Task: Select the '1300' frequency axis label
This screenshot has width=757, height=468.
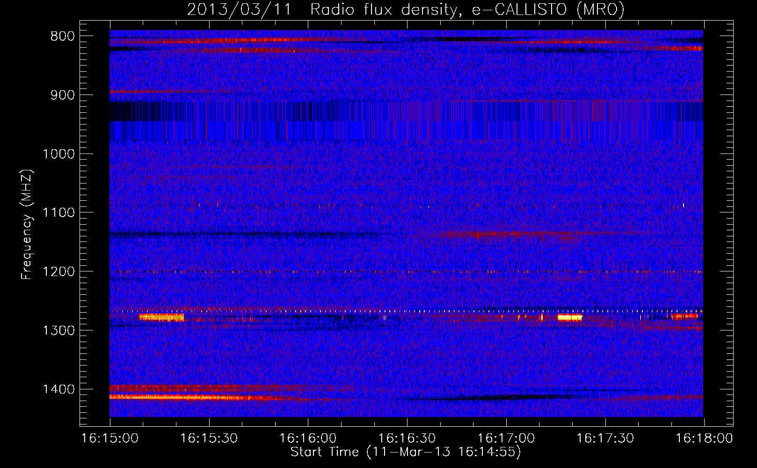Action: [x=58, y=331]
